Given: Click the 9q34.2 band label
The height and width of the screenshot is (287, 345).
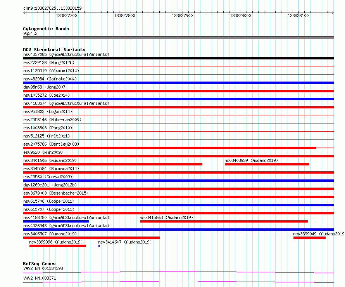Looking at the screenshot, I should (x=30, y=33).
